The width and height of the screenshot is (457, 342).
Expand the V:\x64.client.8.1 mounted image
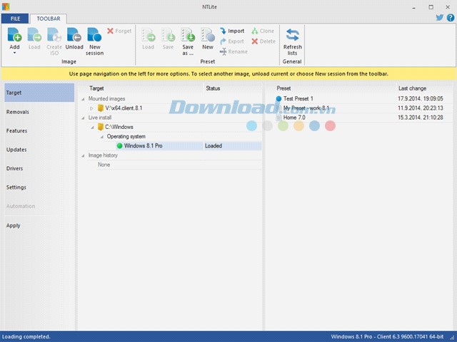91,108
